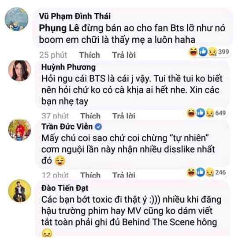Click Trả lời under Huỳnh Phương's comment
This screenshot has width=238, height=238.
[x=124, y=115]
